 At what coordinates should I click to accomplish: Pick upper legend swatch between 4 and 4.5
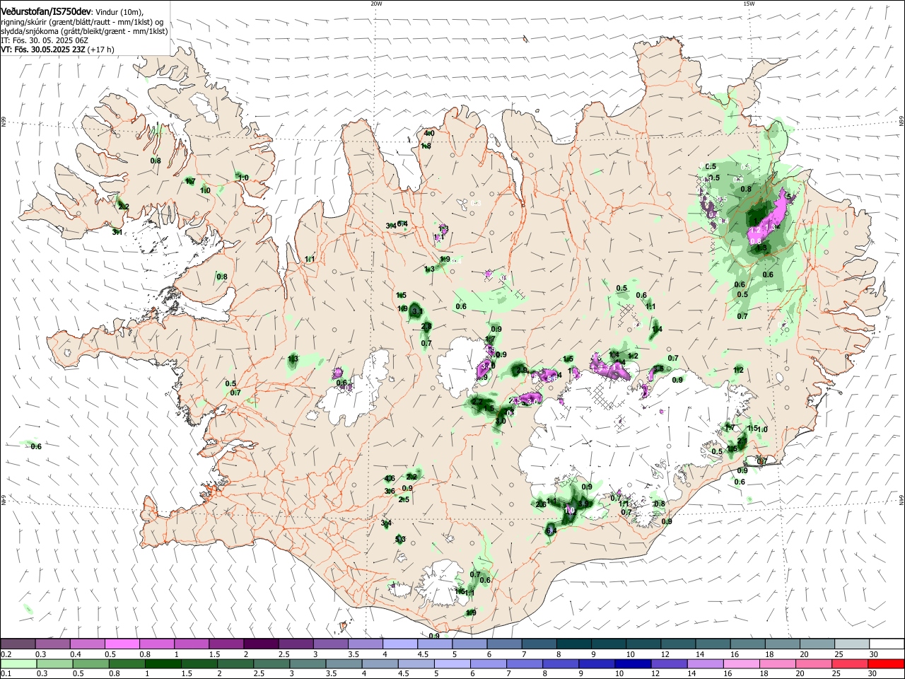pos(399,644)
